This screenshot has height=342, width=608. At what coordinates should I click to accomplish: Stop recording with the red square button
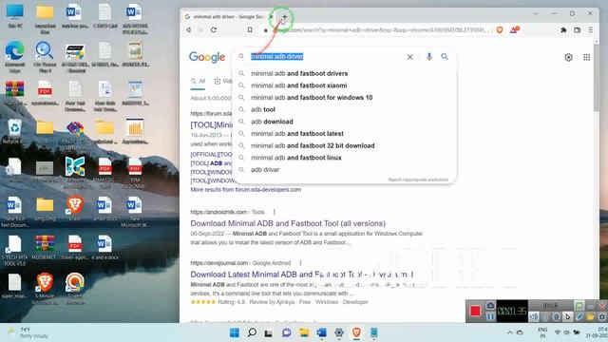(x=475, y=311)
